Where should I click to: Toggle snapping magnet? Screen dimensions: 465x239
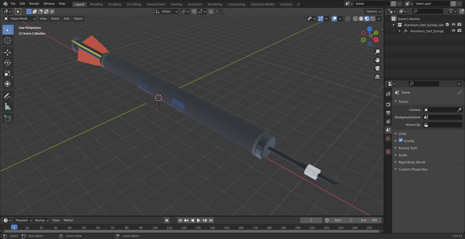click(x=194, y=12)
